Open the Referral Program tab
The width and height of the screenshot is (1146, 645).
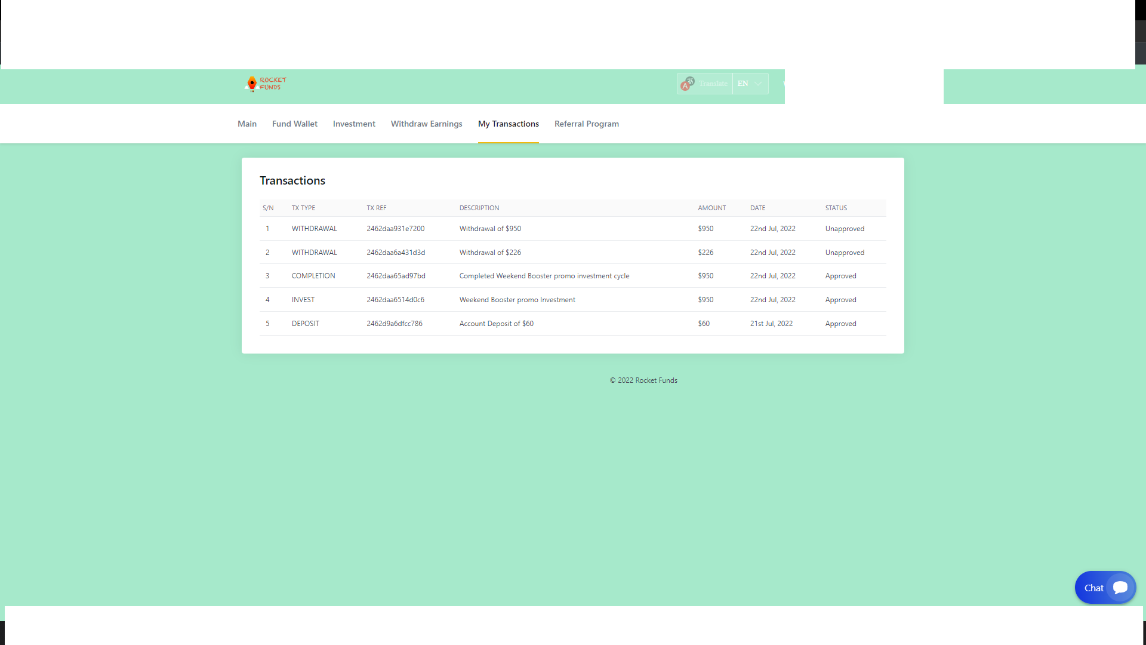pos(586,124)
